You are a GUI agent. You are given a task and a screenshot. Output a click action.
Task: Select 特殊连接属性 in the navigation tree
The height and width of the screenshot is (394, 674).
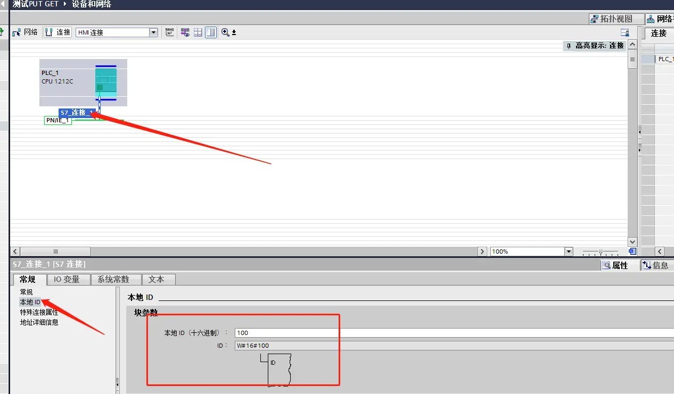39,312
